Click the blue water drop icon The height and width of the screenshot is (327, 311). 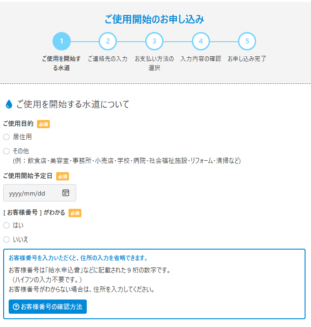pos(9,104)
